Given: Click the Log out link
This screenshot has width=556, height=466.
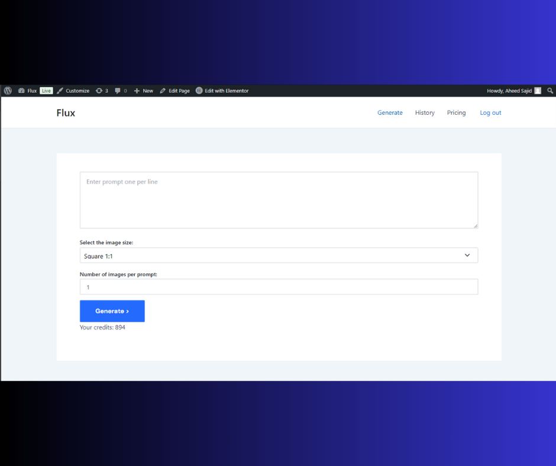Looking at the screenshot, I should click(x=490, y=113).
